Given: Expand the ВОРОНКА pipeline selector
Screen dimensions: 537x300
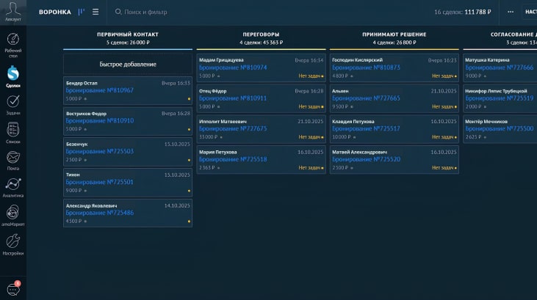Looking at the screenshot, I should (55, 12).
